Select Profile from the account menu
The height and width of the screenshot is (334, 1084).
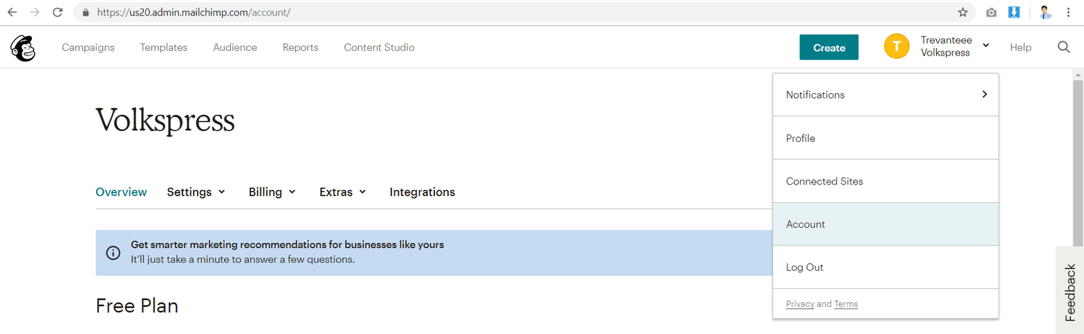click(x=885, y=138)
